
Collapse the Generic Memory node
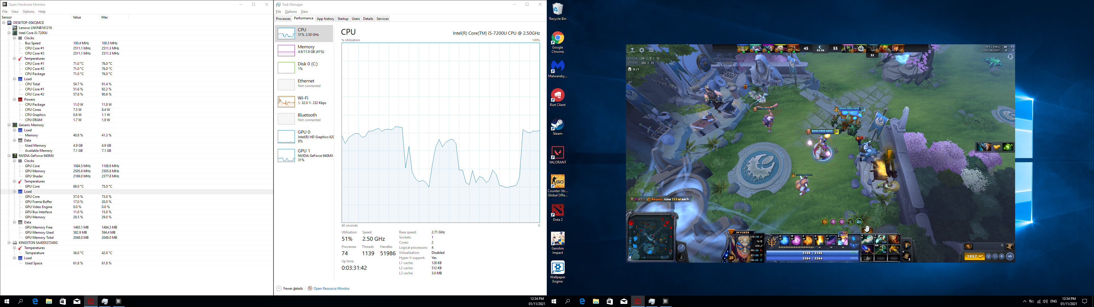9,125
